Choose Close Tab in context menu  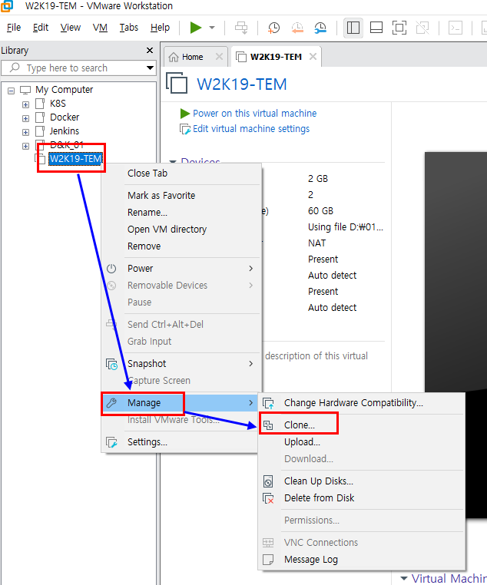(x=181, y=173)
